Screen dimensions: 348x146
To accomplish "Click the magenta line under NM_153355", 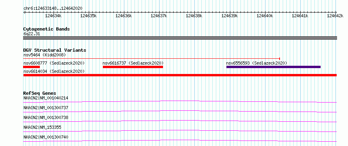I will pyautogui.click(x=180, y=131).
